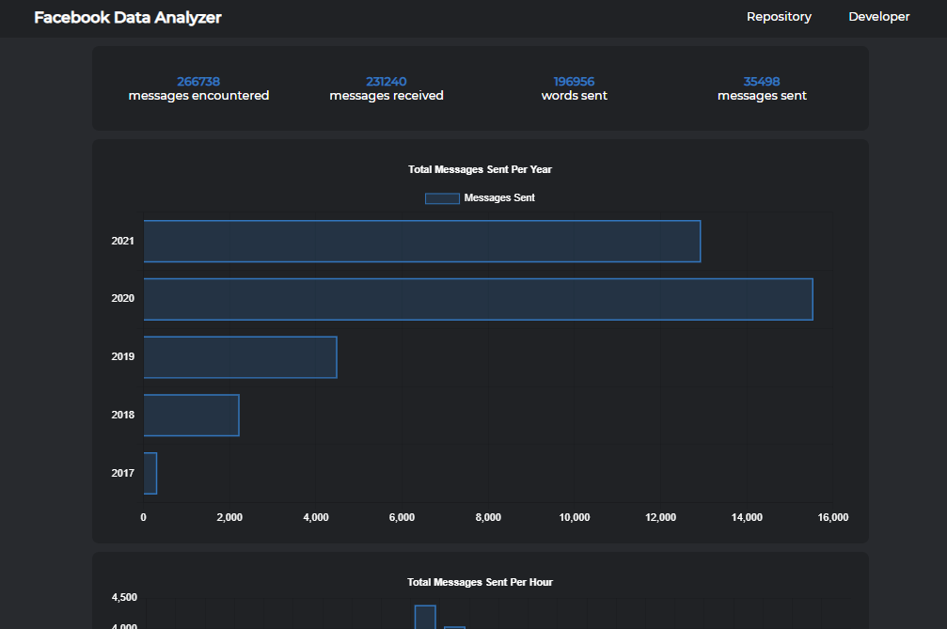Click the 'words sent' label
Screen dimensions: 947x629
[575, 95]
